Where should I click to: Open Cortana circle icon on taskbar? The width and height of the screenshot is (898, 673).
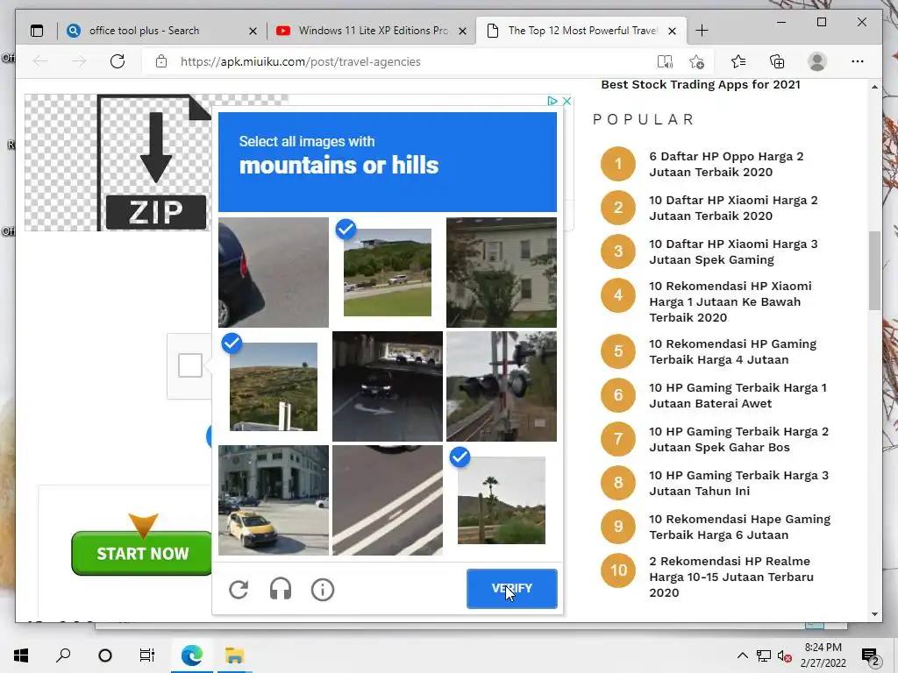[x=105, y=655]
